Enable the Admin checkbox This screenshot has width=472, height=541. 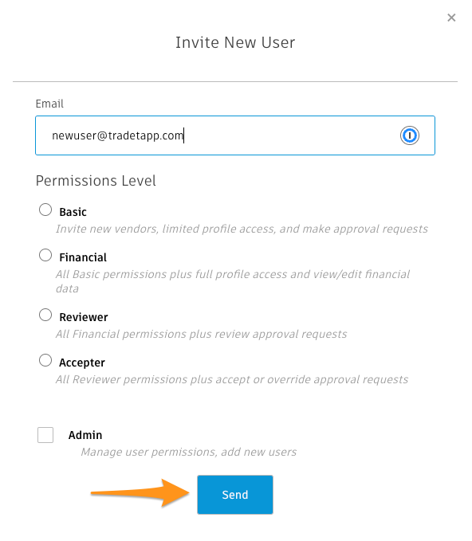coord(45,435)
